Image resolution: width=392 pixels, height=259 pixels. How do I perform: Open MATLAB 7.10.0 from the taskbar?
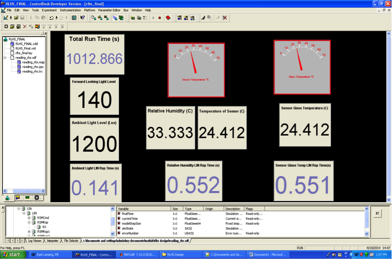138,254
